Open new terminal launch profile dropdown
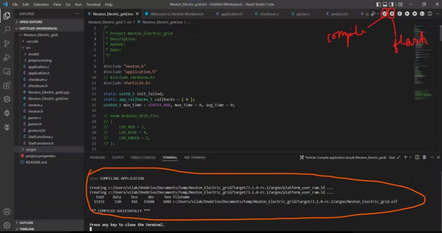This screenshot has height=233, width=442. 411,157
